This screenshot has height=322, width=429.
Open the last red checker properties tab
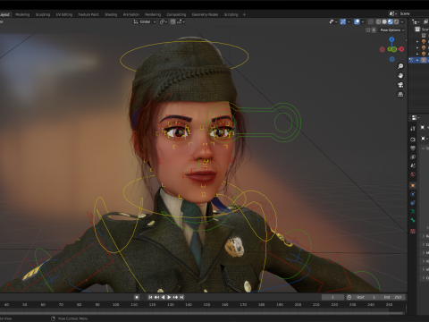click(x=413, y=231)
